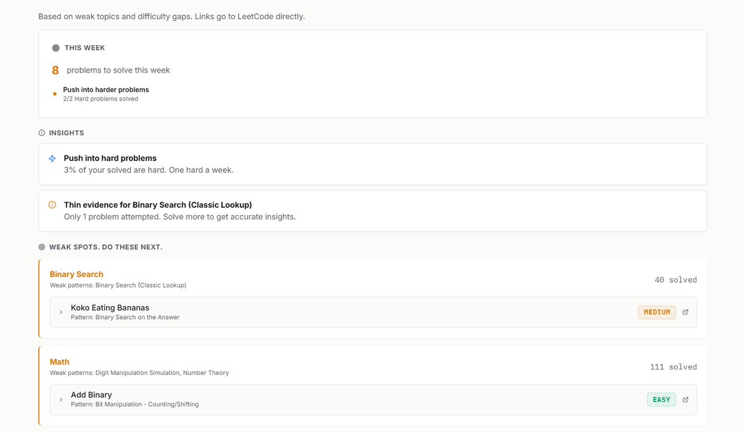Open Add Binary external link icon

click(x=685, y=399)
